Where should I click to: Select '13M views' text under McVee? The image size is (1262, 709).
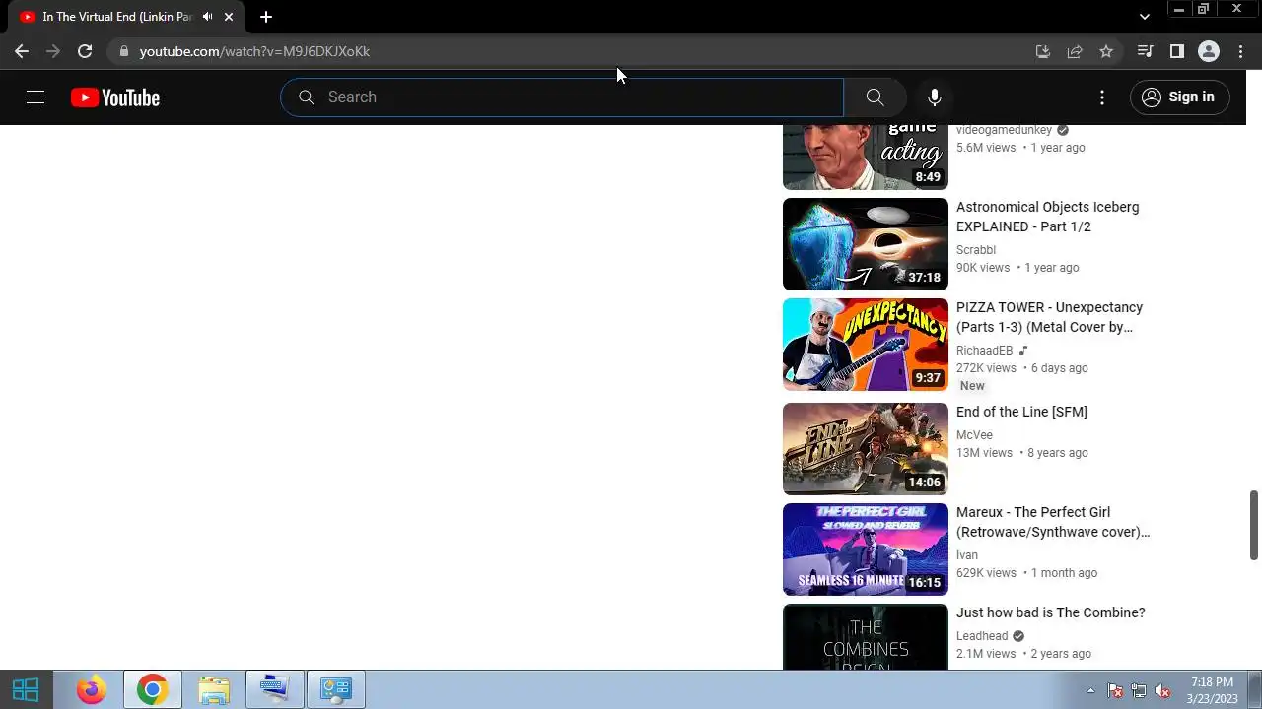(x=984, y=453)
